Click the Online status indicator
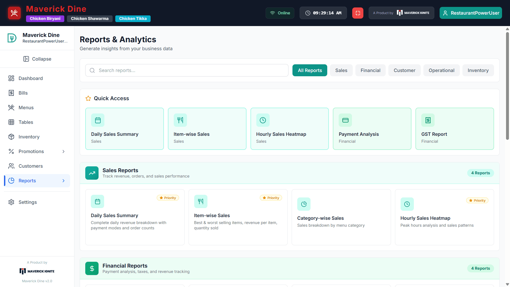Image resolution: width=510 pixels, height=287 pixels. point(280,13)
